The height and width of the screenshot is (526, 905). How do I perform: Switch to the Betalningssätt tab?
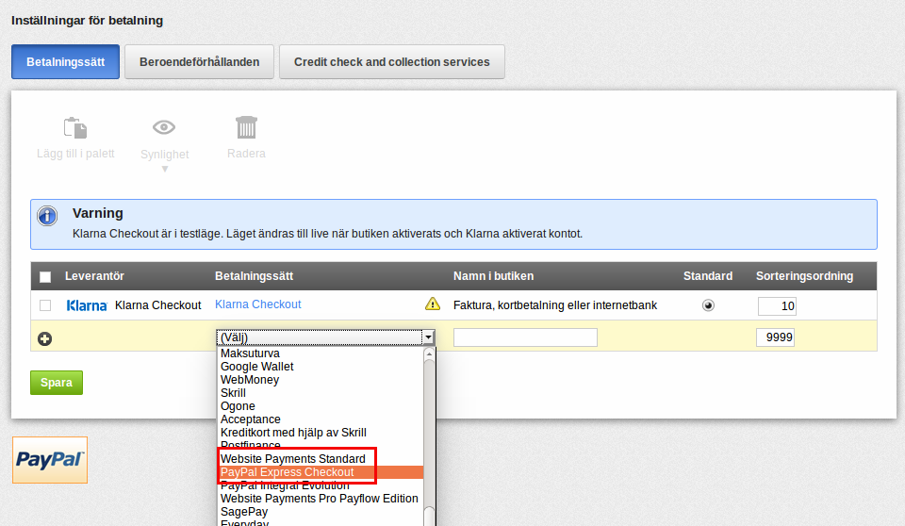pos(65,62)
